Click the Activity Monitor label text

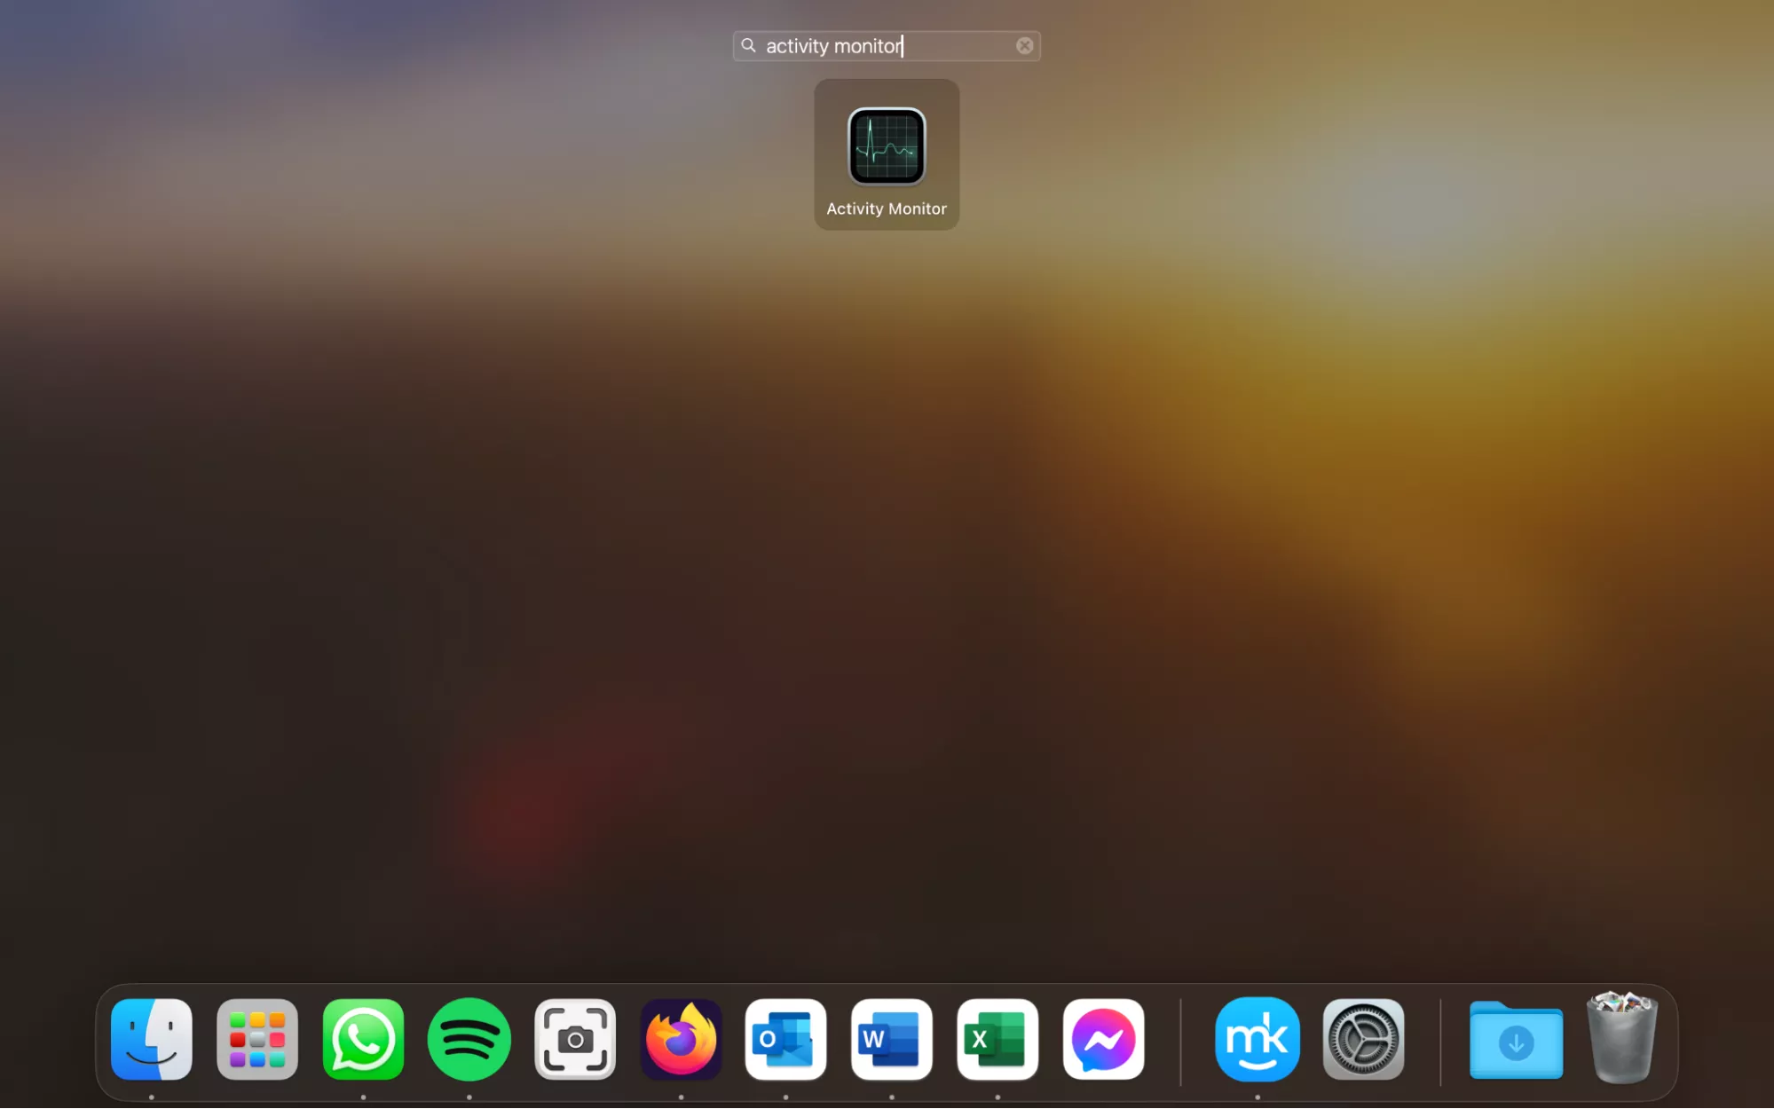click(x=887, y=209)
